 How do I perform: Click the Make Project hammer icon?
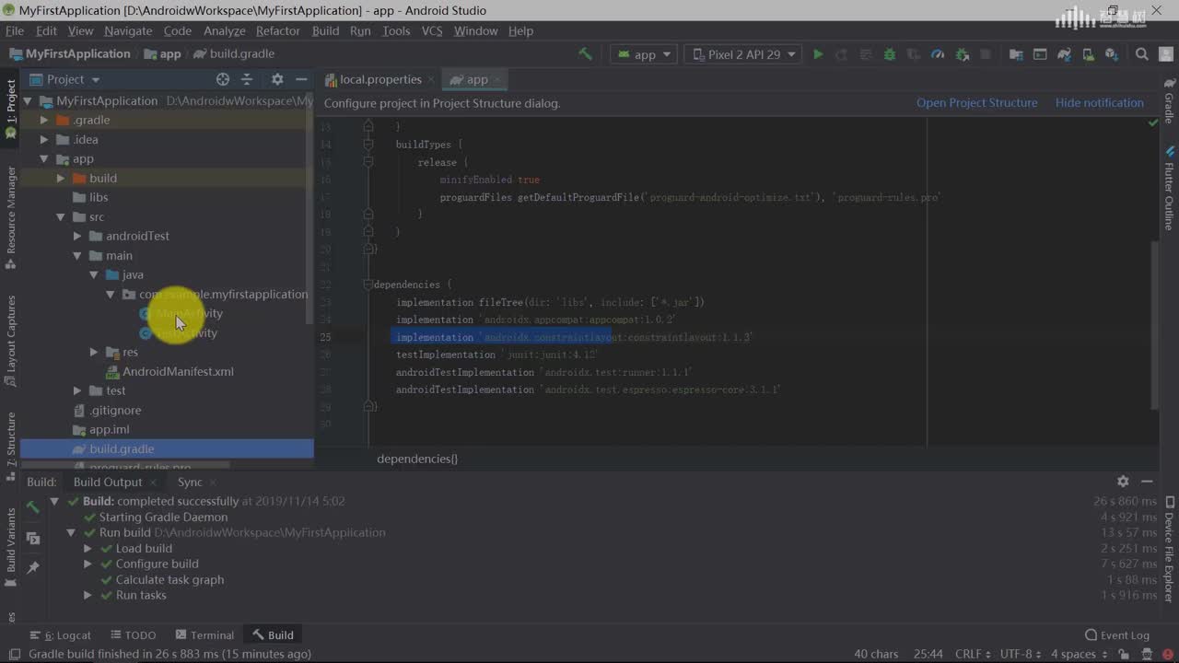tap(585, 54)
